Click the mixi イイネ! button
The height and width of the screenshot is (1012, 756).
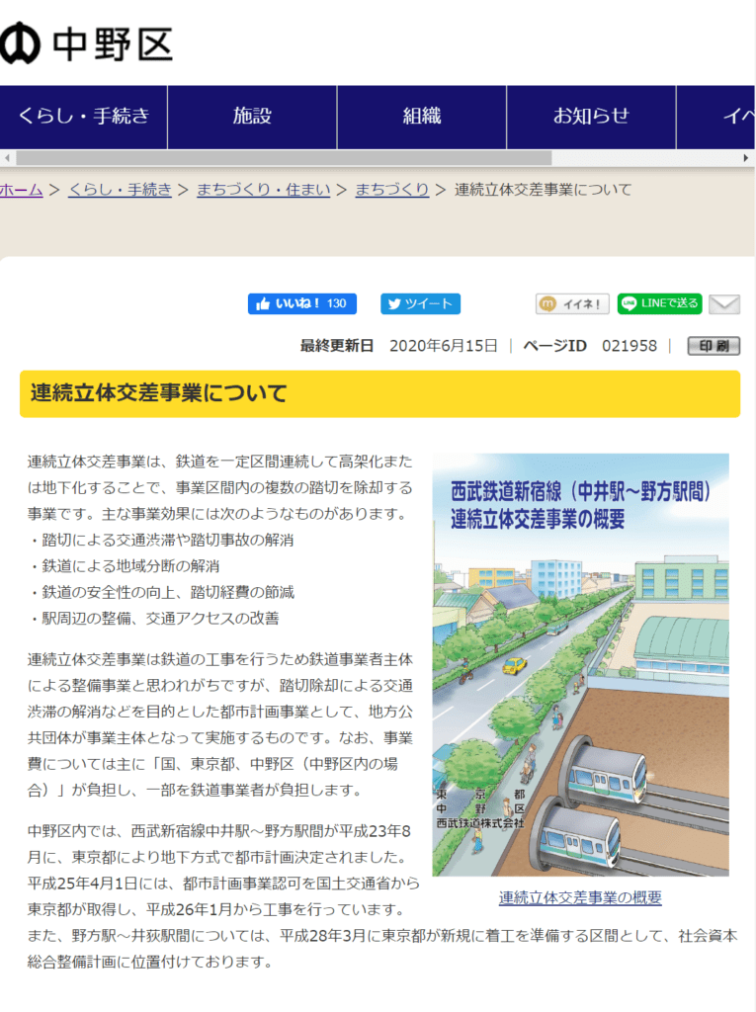pos(572,303)
